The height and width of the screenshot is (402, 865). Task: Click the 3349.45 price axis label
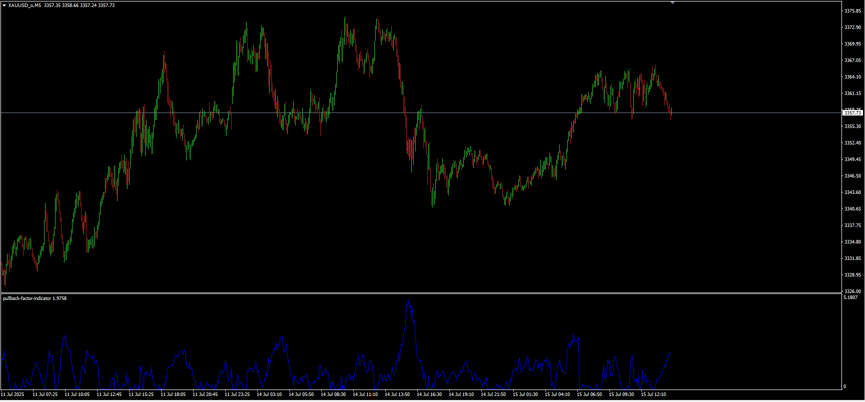pyautogui.click(x=852, y=159)
